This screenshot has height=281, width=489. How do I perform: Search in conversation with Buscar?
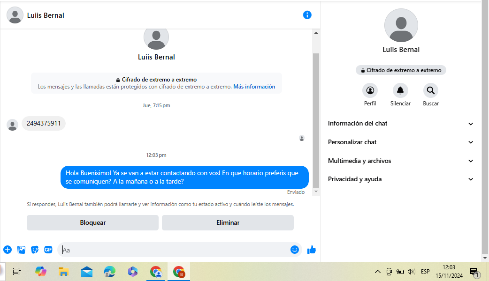(430, 90)
